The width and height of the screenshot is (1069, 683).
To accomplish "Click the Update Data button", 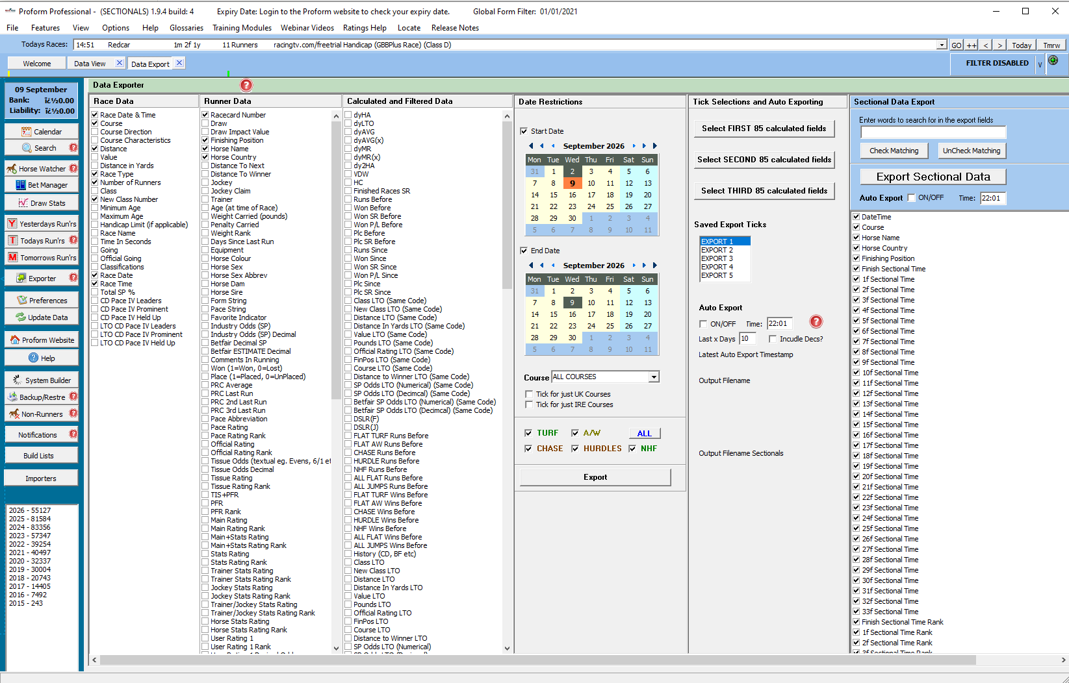I will (41, 317).
